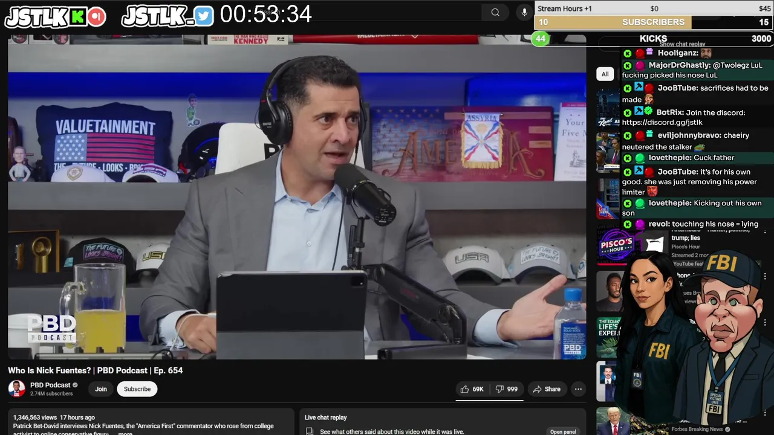Click the Forbes Breaking News channel name
Screen dimensions: 774x435
[697, 430]
